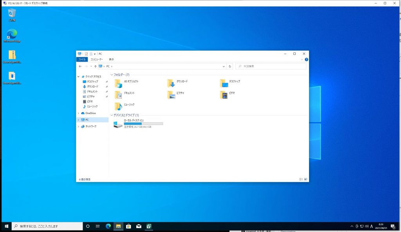Go up one level with the up arrow
Image resolution: width=401 pixels, height=232 pixels.
coord(96,66)
